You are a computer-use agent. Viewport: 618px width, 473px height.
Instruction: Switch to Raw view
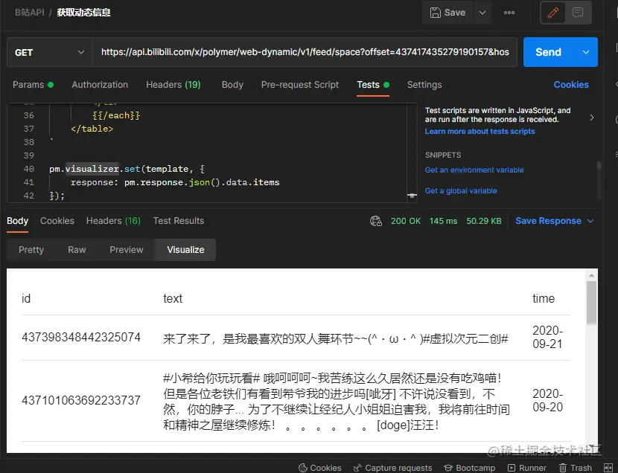(77, 250)
